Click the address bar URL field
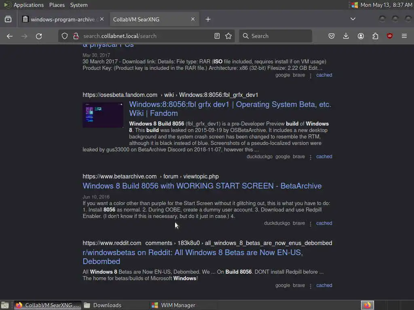 [146, 36]
